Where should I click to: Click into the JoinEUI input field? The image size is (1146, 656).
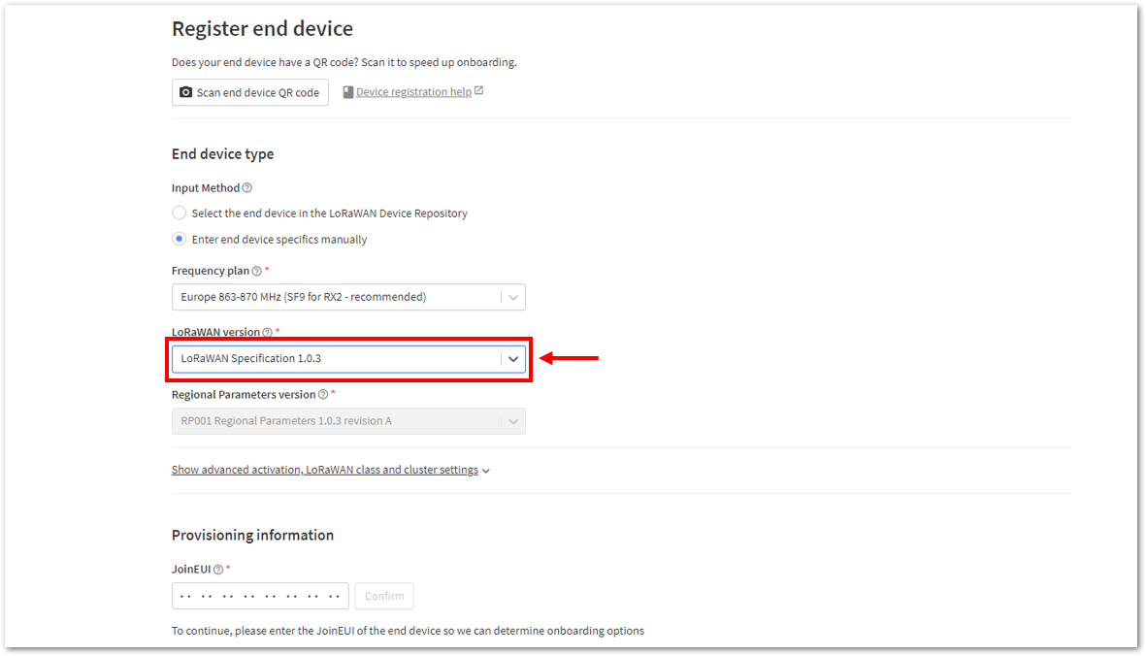coord(260,596)
